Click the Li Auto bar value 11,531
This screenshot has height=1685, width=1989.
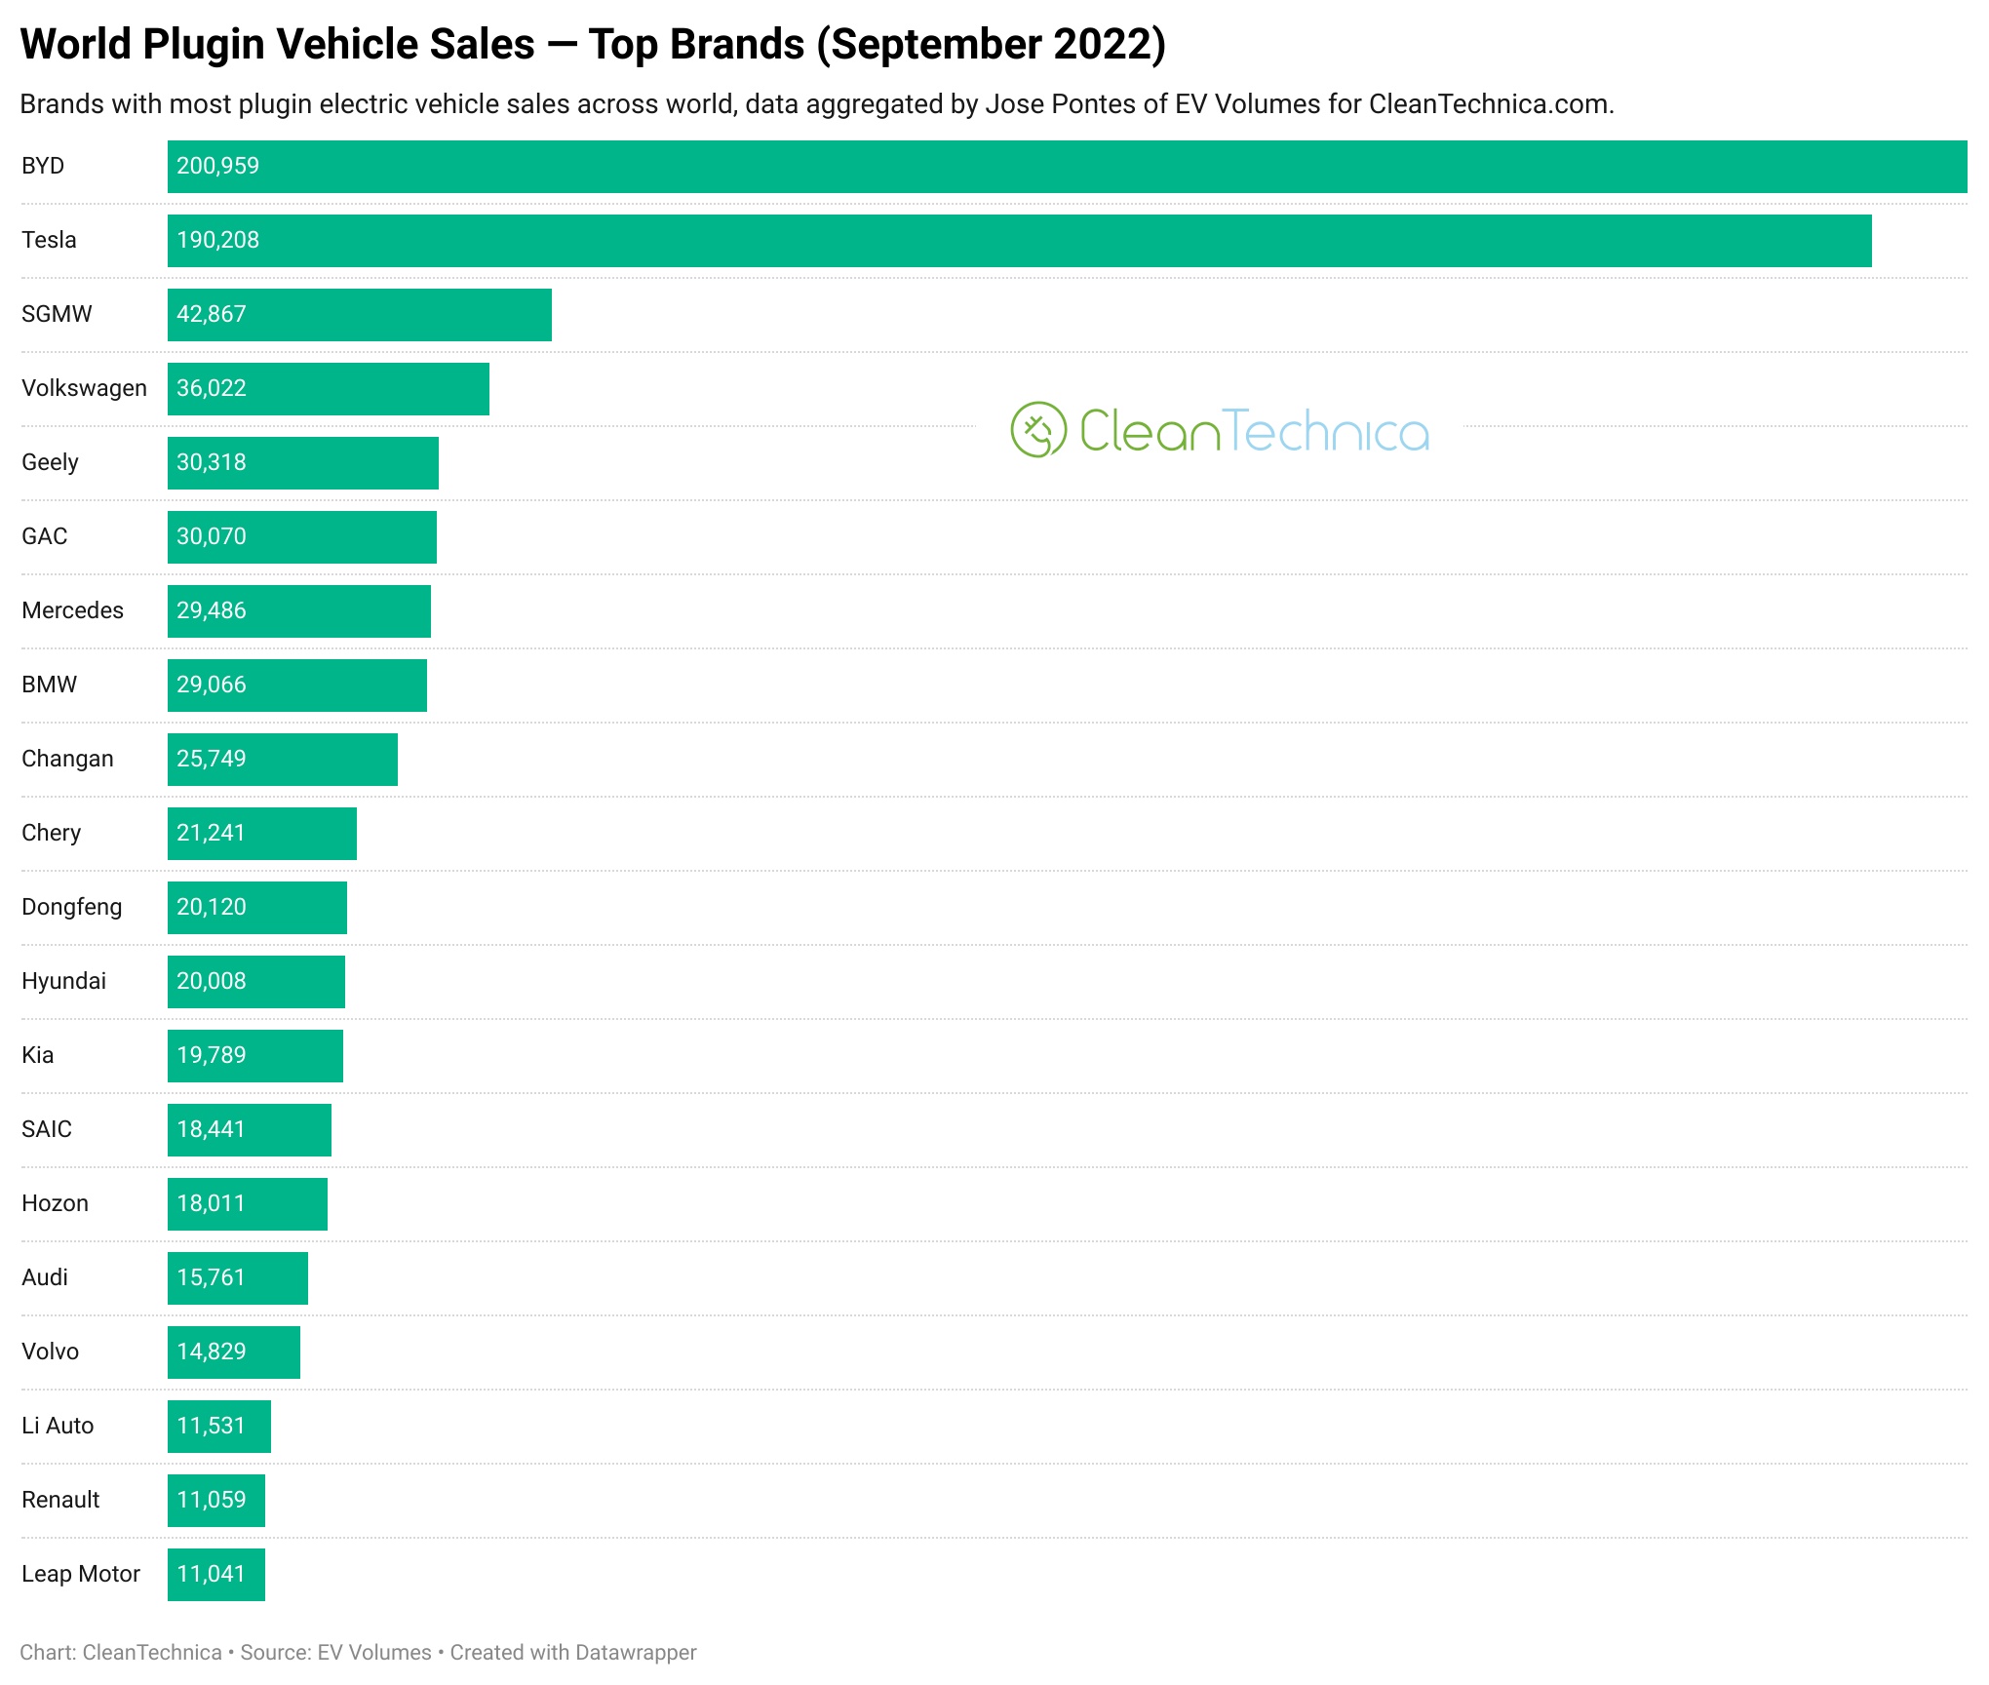[x=211, y=1426]
